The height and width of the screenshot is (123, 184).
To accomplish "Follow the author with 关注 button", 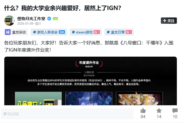I will pyautogui.click(x=169, y=21).
